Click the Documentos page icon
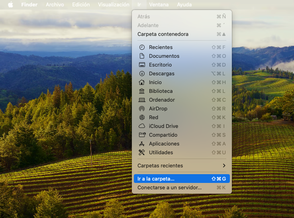 coord(142,56)
